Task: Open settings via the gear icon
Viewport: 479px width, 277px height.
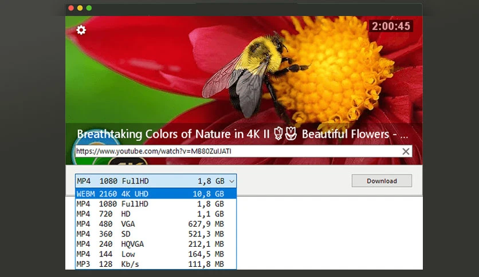Action: point(81,30)
